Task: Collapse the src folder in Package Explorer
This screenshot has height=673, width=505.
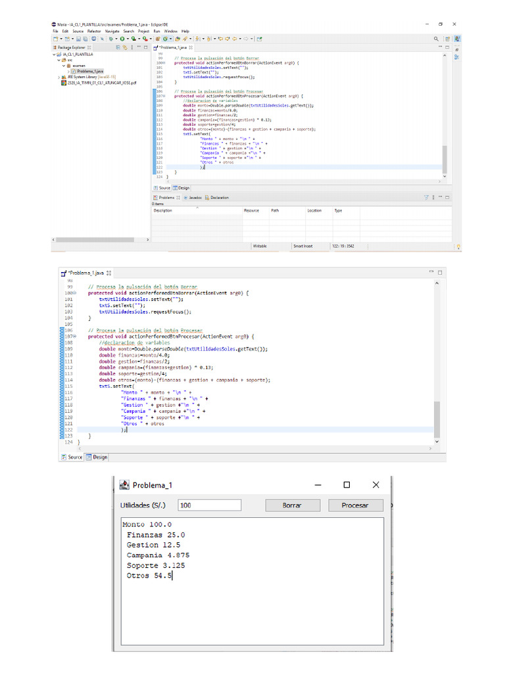Action: click(x=60, y=60)
